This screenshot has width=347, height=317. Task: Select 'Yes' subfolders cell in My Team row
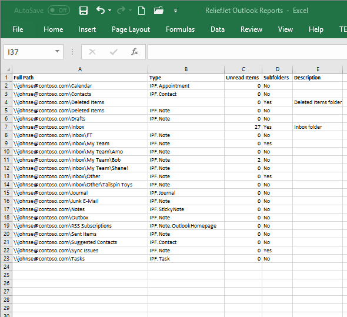coord(277,144)
